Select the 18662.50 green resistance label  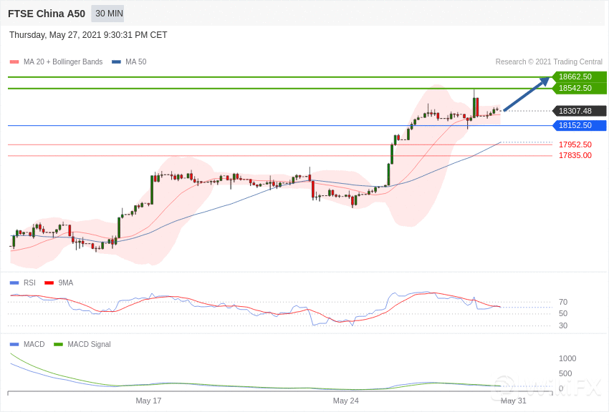tap(578, 77)
